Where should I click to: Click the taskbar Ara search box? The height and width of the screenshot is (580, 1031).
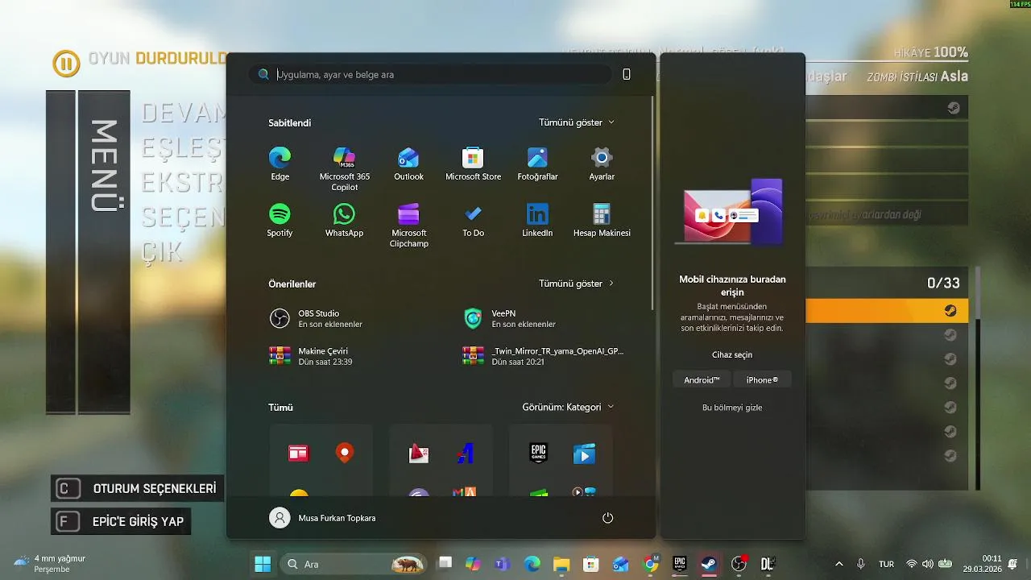pos(353,564)
